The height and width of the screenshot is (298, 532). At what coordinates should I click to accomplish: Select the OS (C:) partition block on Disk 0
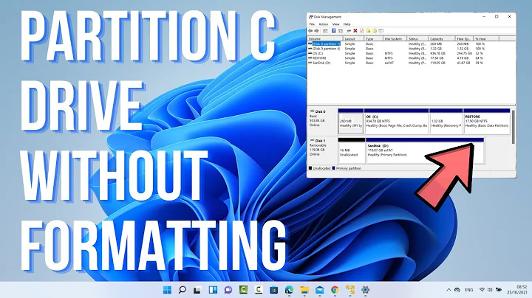pyautogui.click(x=397, y=121)
